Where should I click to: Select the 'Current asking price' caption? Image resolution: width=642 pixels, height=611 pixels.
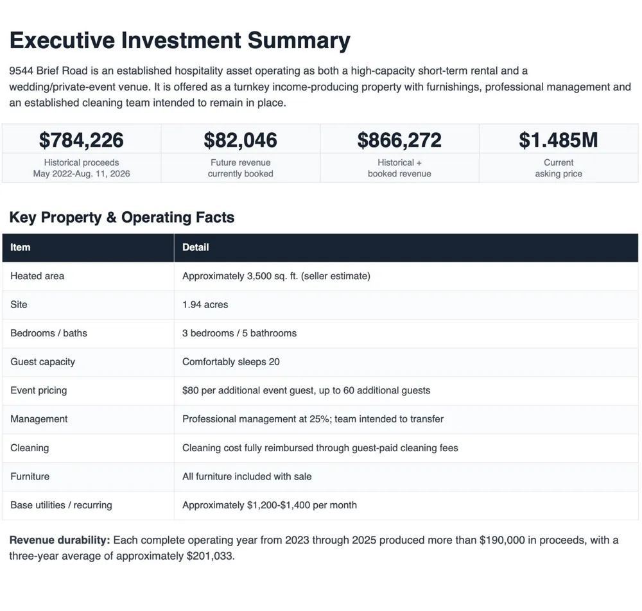559,168
